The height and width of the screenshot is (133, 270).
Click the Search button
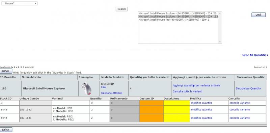coord(122,9)
